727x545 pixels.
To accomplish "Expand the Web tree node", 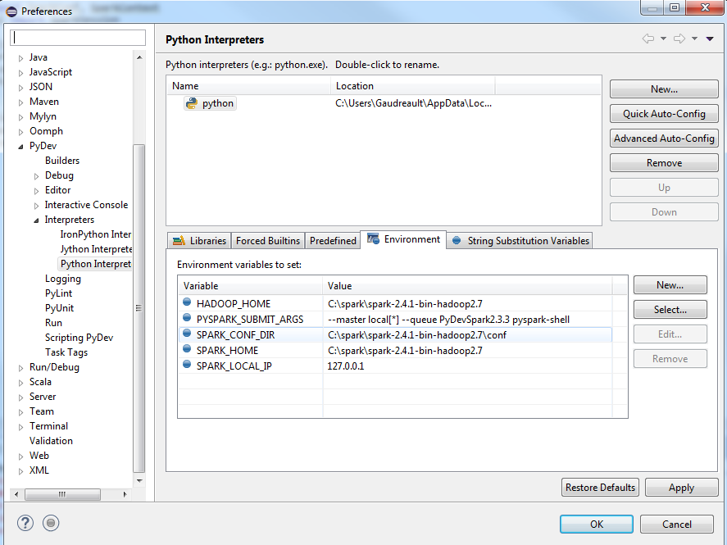I will point(20,456).
